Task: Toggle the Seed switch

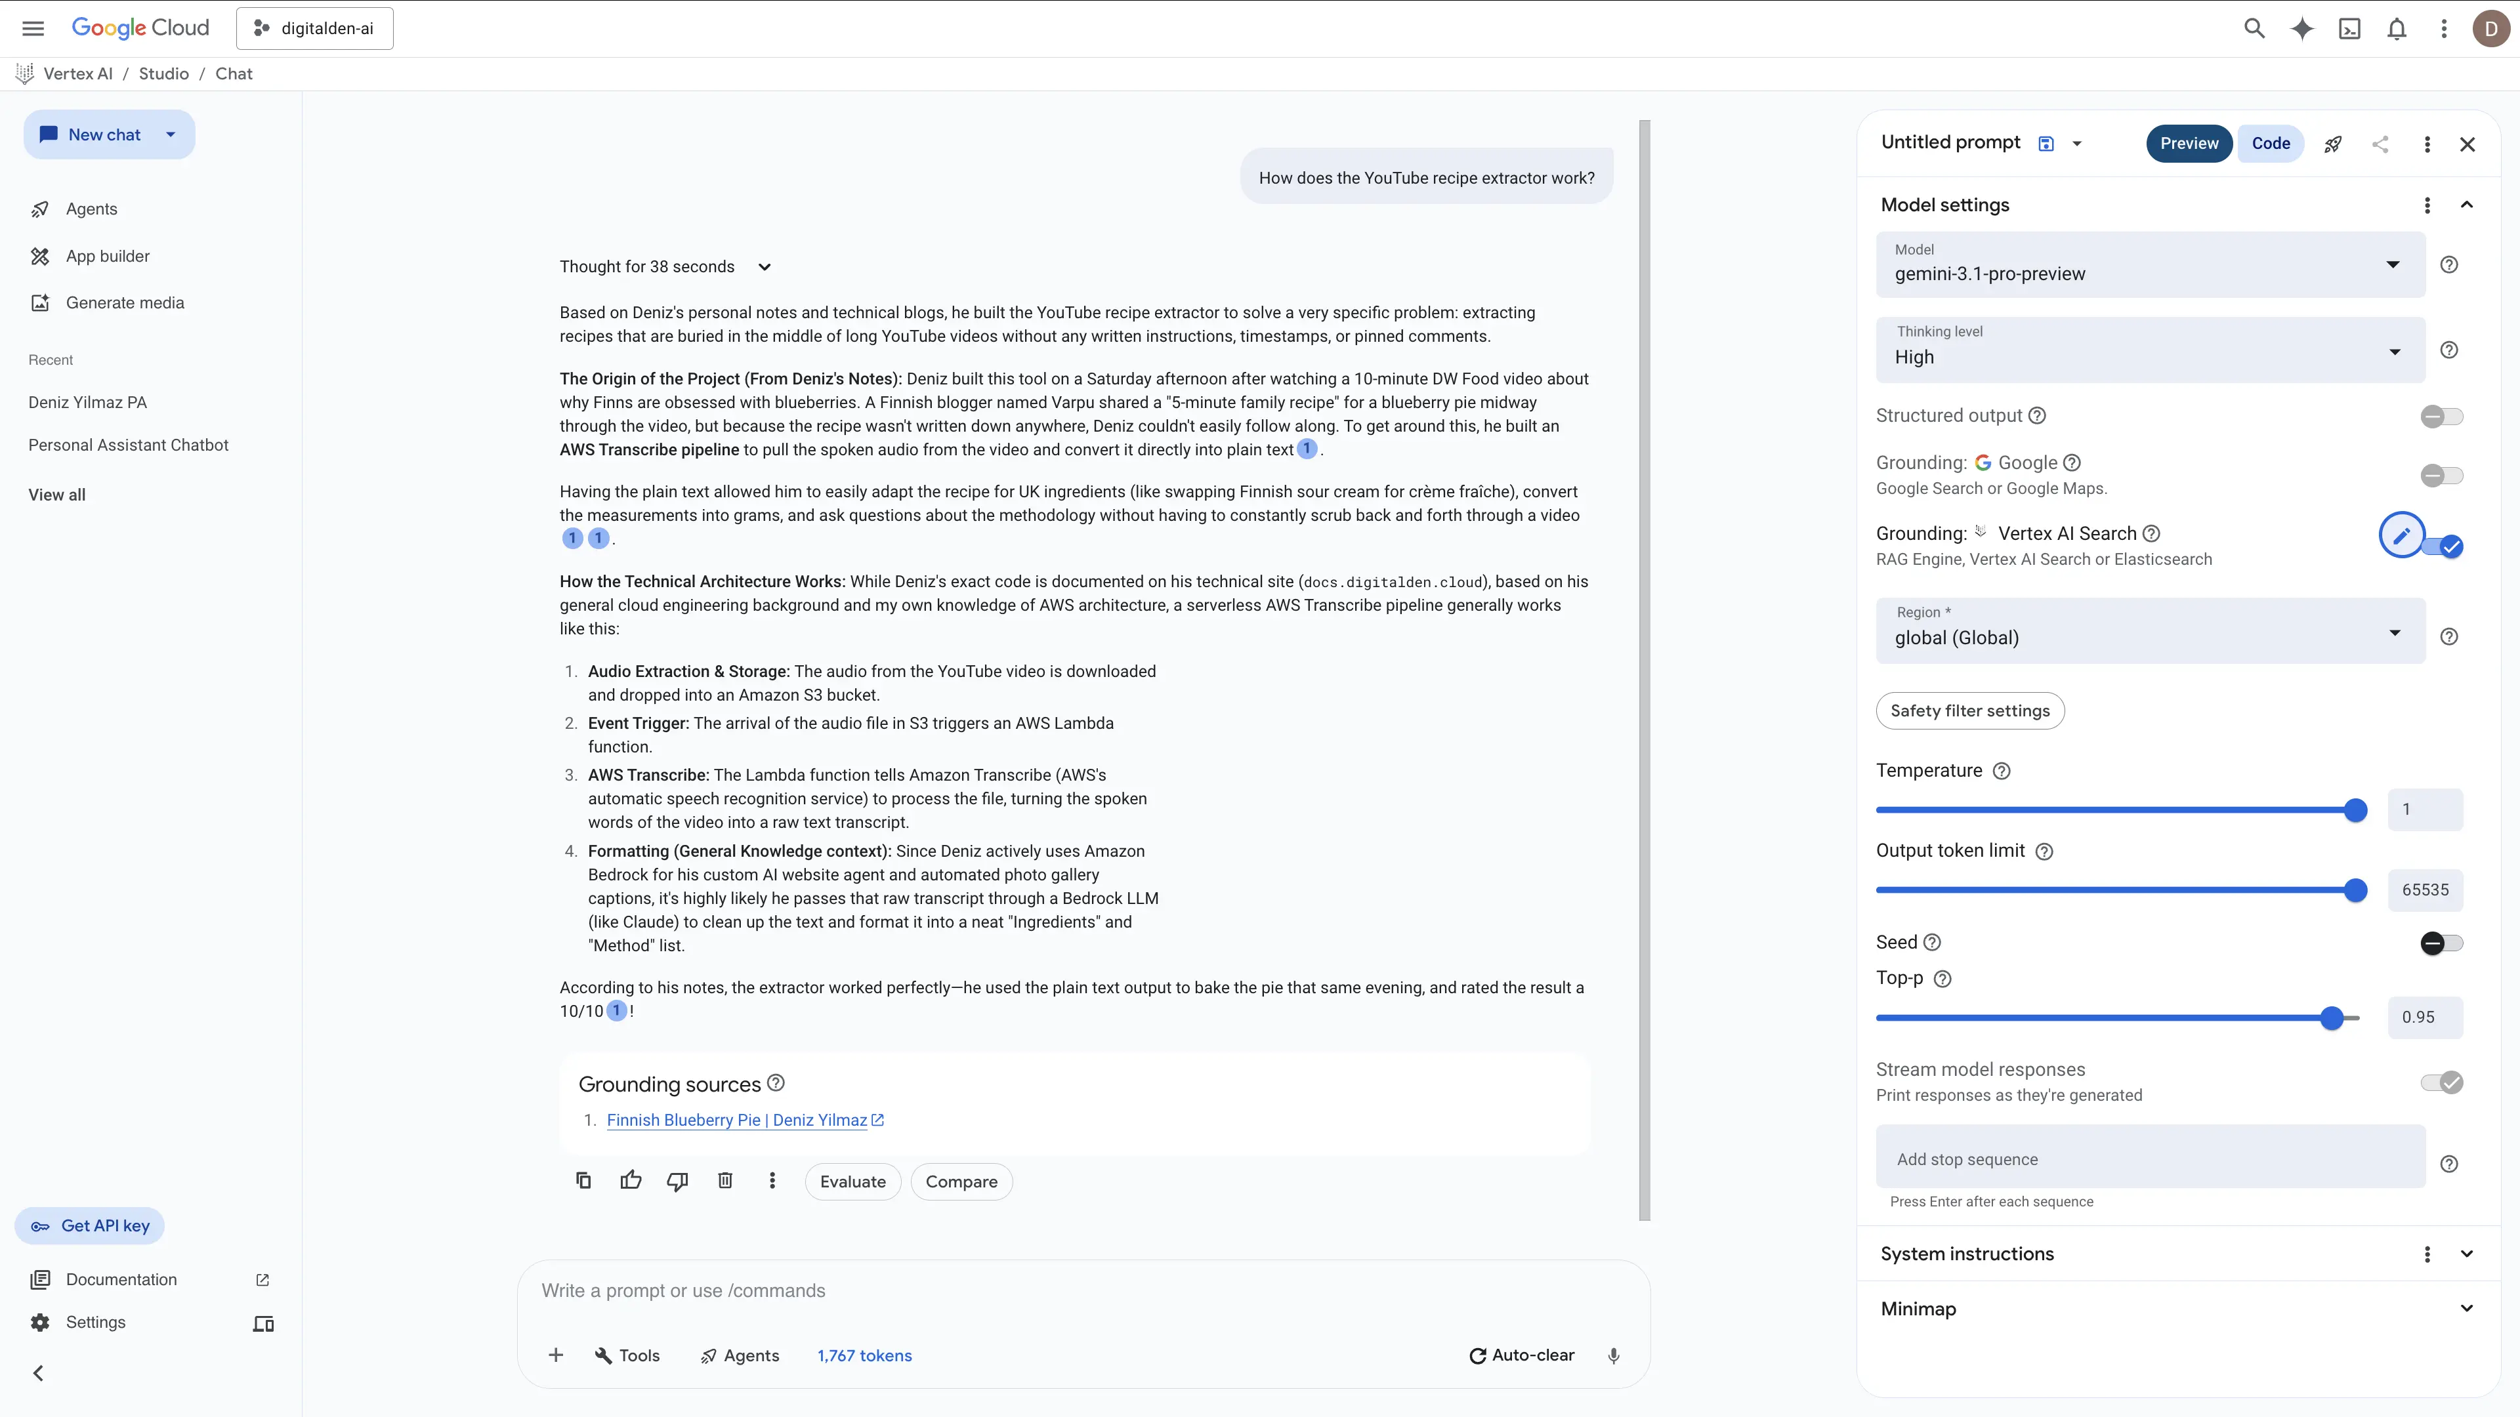Action: click(2441, 943)
